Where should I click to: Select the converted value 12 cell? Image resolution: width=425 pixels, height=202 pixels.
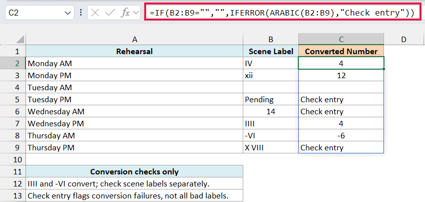[341, 75]
